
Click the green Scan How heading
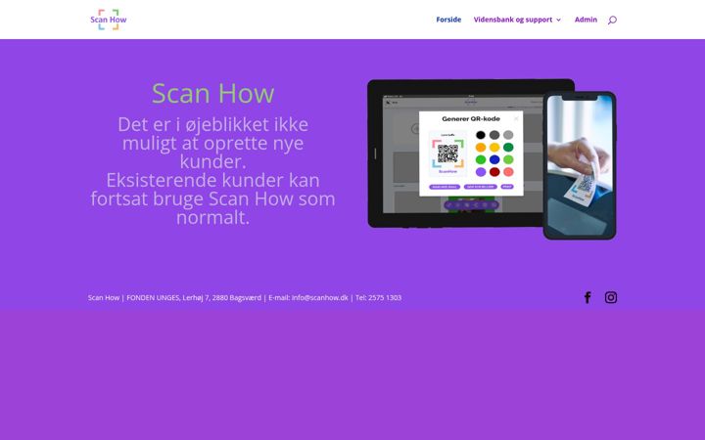pos(212,93)
